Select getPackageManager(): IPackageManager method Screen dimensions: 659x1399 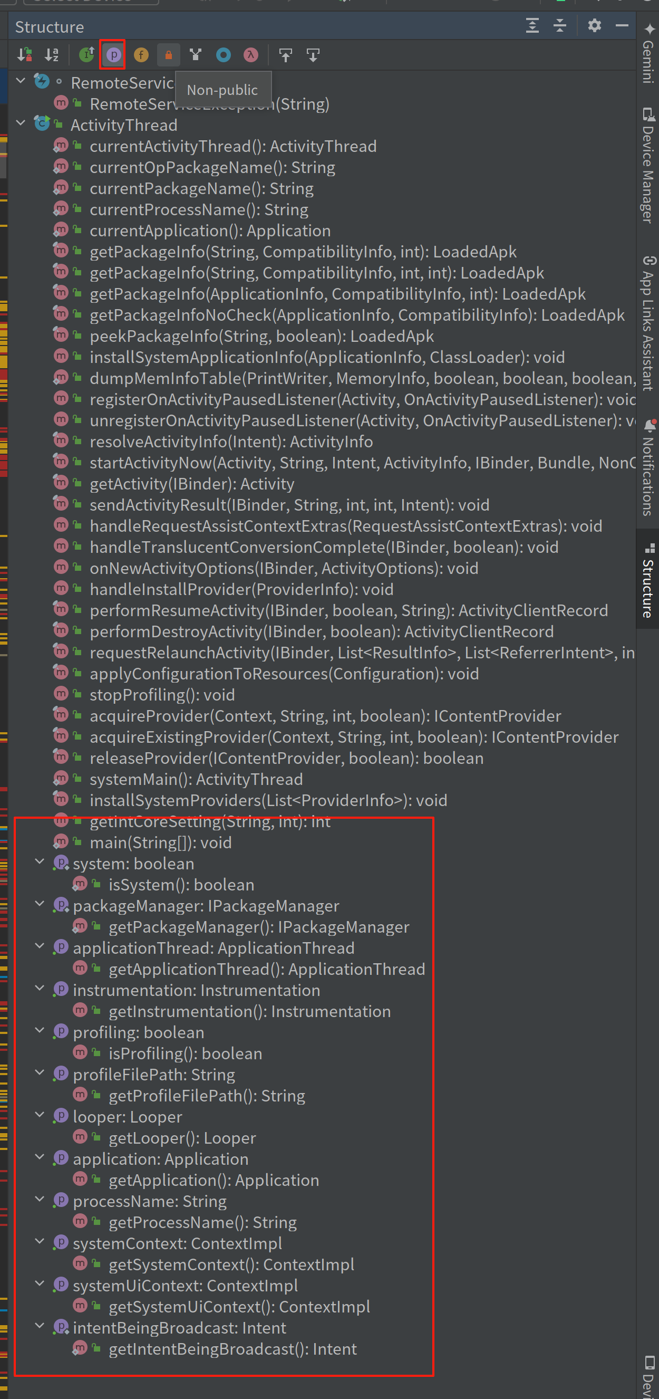point(259,926)
